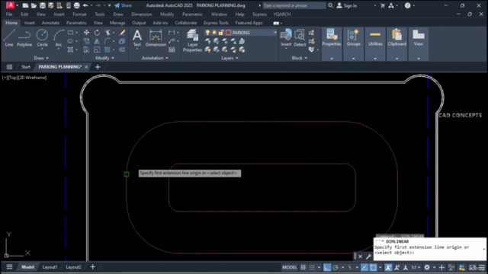
Task: Open the Format menu
Action: coord(79,14)
